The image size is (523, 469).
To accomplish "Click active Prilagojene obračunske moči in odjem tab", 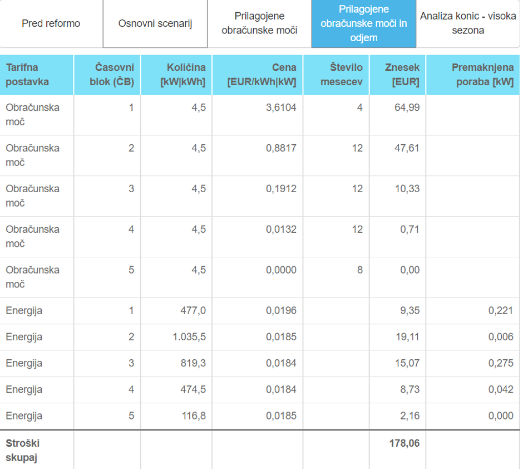I will coord(363,24).
